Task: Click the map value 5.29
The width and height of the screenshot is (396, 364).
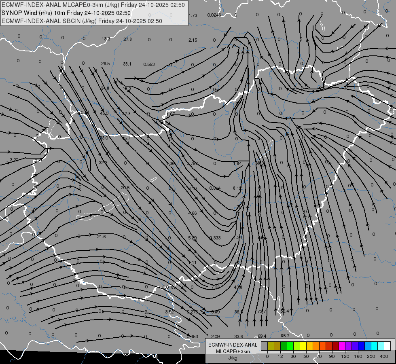Action: coord(193,238)
